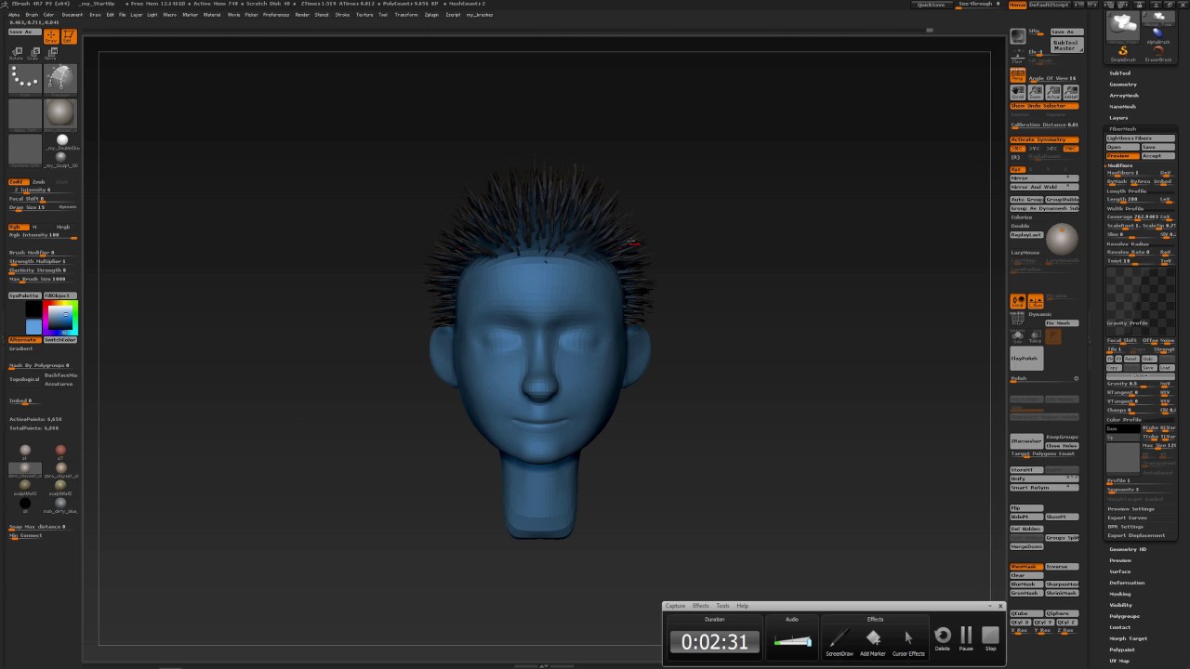This screenshot has height=669, width=1190.
Task: Click Delete icon in the recorder
Action: (x=943, y=638)
